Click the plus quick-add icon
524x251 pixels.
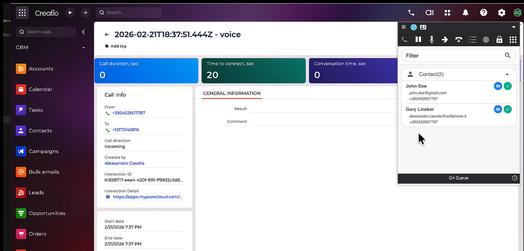coord(86,13)
